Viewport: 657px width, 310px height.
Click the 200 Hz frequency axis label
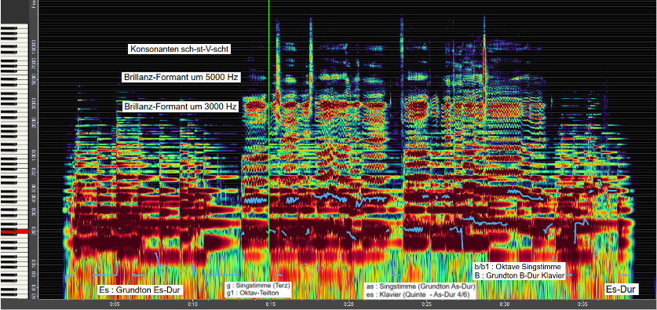(34, 232)
